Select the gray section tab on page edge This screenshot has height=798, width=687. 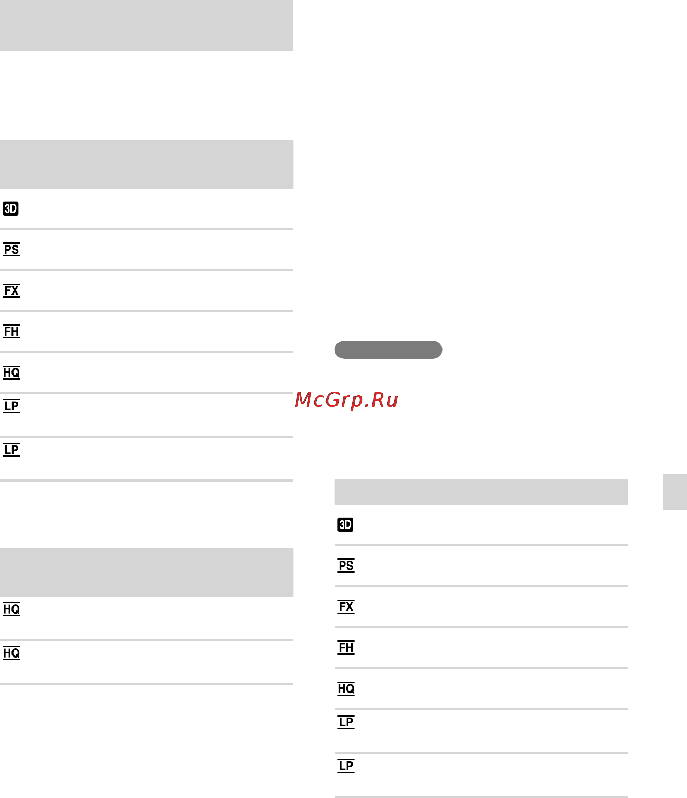pyautogui.click(x=675, y=492)
